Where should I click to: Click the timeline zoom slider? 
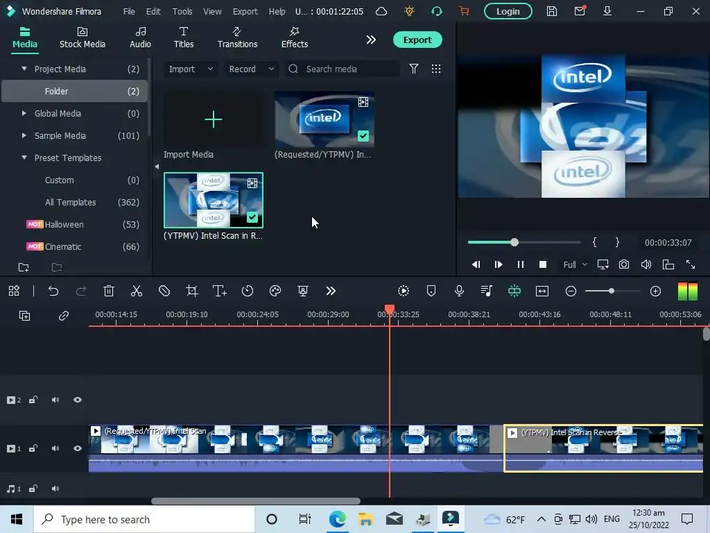613,291
